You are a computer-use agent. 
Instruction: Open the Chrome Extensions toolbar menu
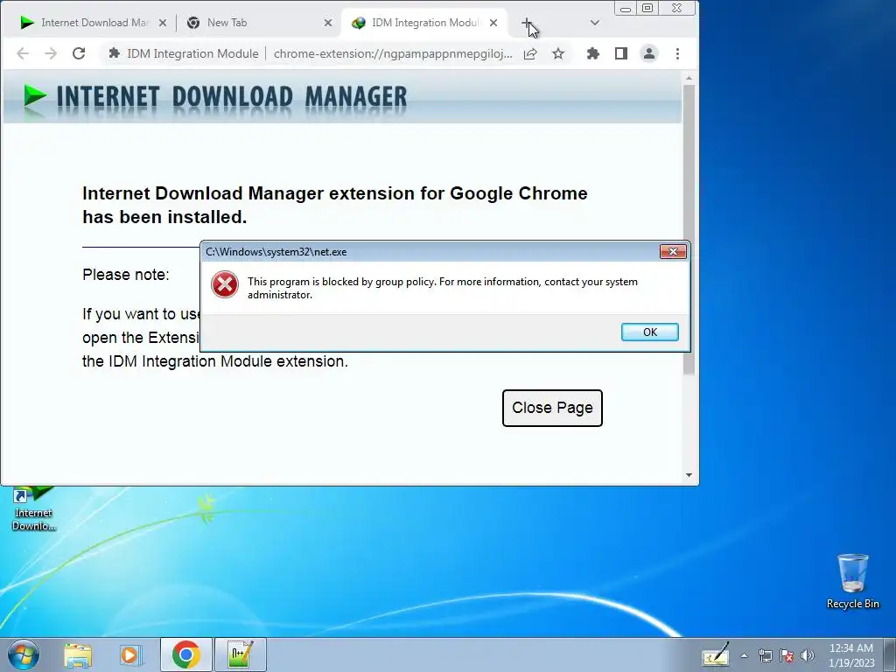(593, 53)
